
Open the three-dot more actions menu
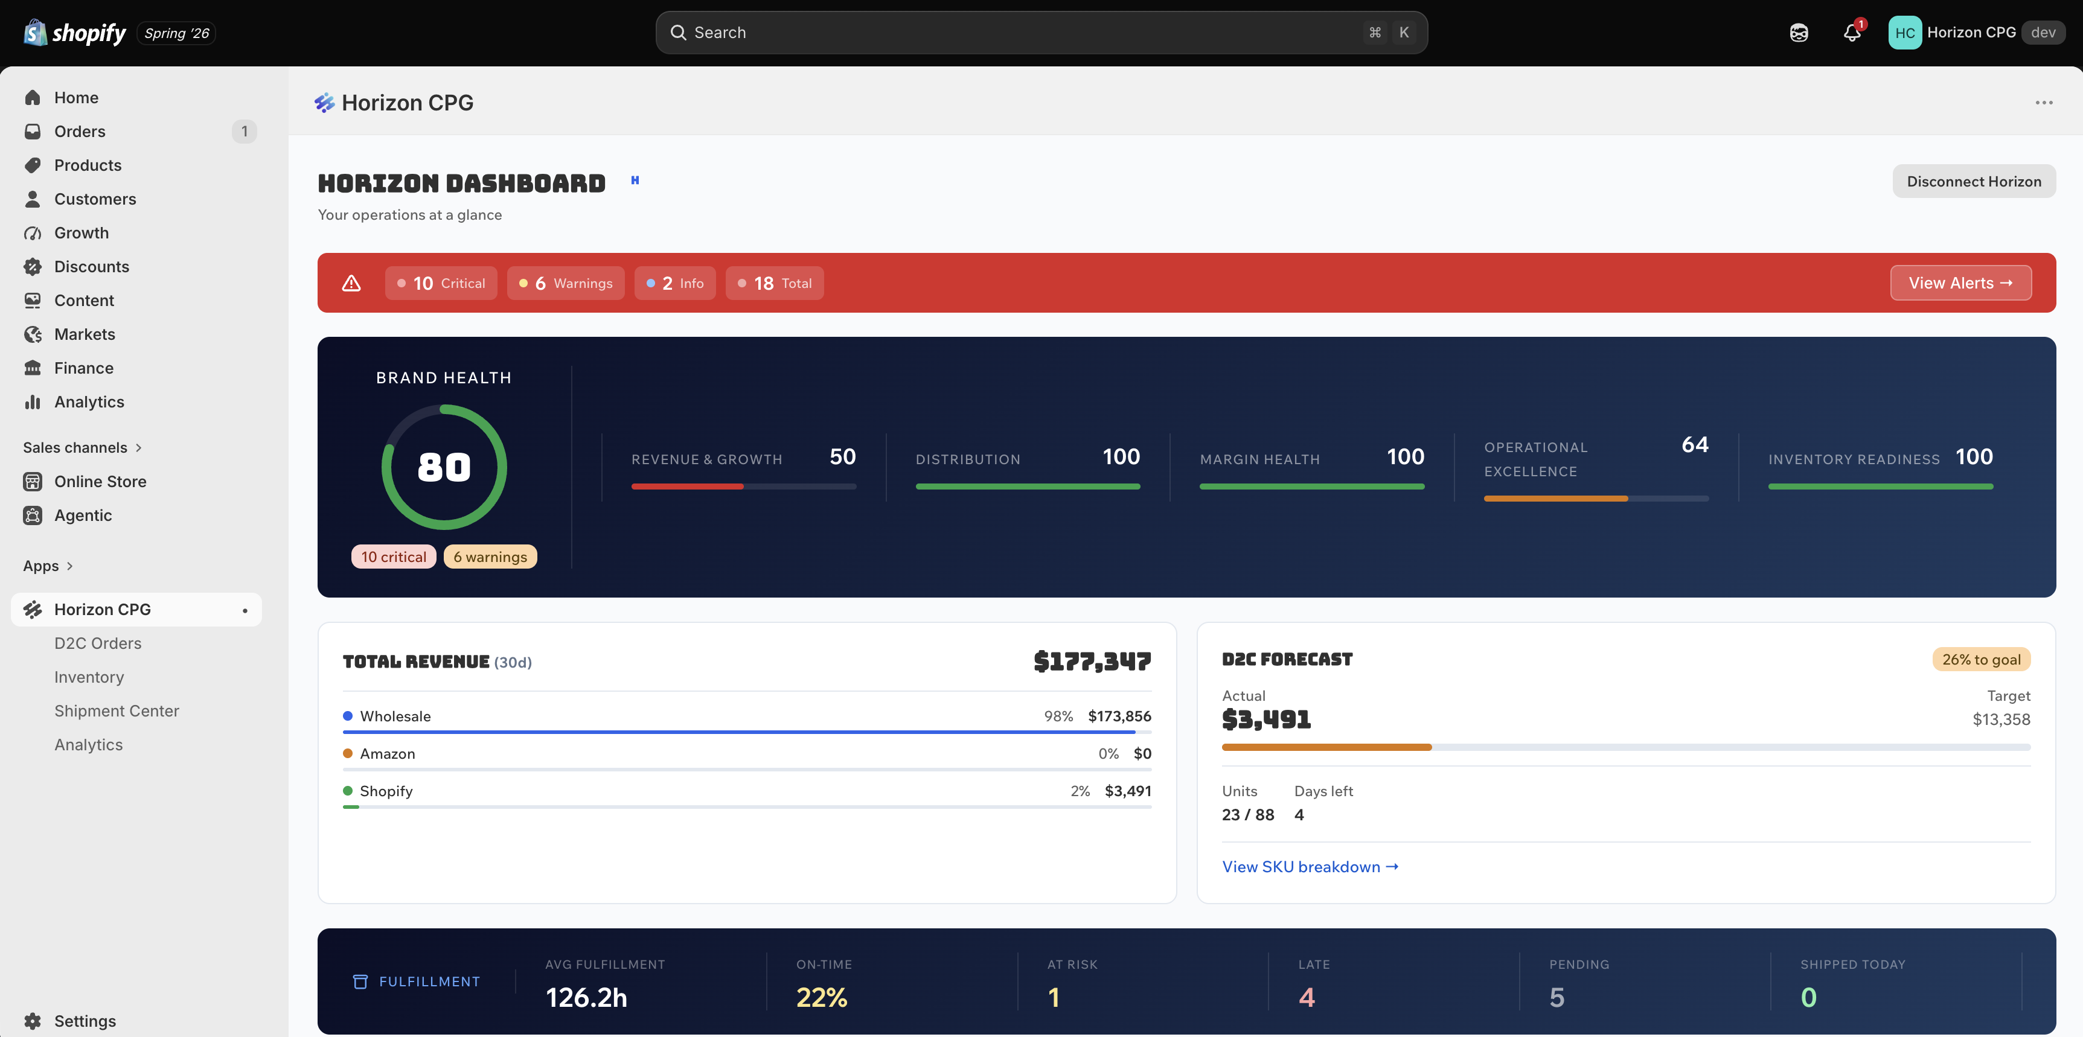[2043, 103]
